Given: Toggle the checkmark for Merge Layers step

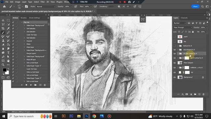Looking at the screenshot, I should (x=13, y=54).
